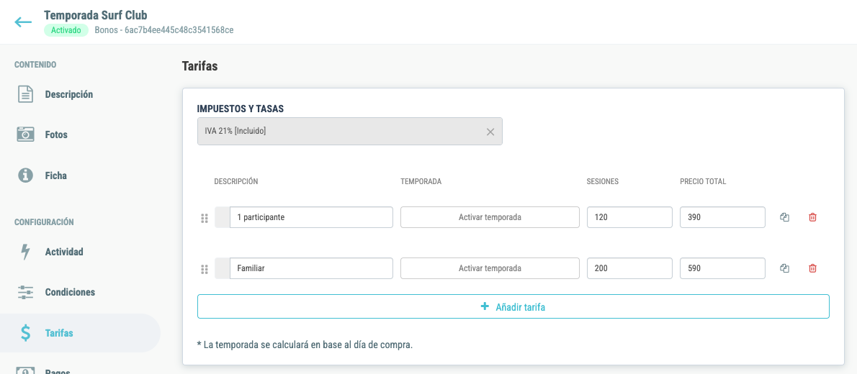Duplicate the 1 participante rate
The width and height of the screenshot is (857, 374).
click(784, 217)
